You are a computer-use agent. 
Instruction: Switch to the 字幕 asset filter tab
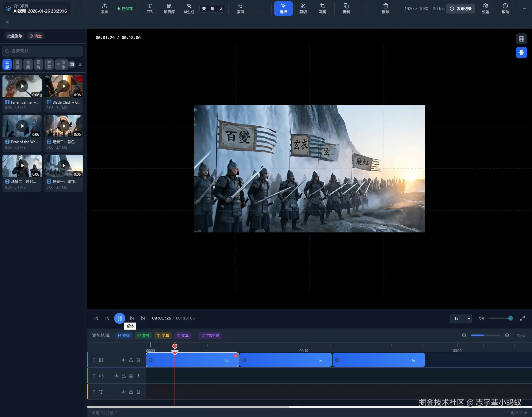click(x=49, y=64)
